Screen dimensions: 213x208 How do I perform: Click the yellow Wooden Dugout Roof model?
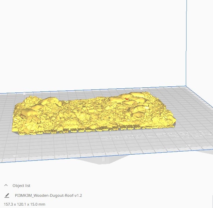point(94,113)
